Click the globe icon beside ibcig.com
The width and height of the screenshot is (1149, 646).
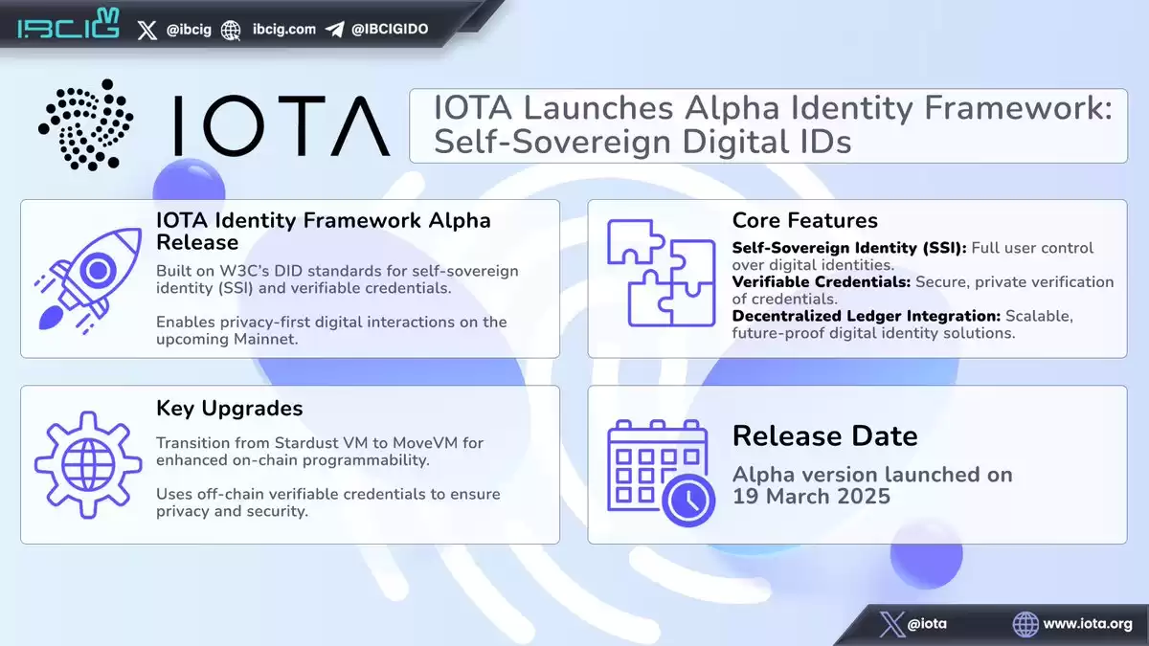coord(231,30)
